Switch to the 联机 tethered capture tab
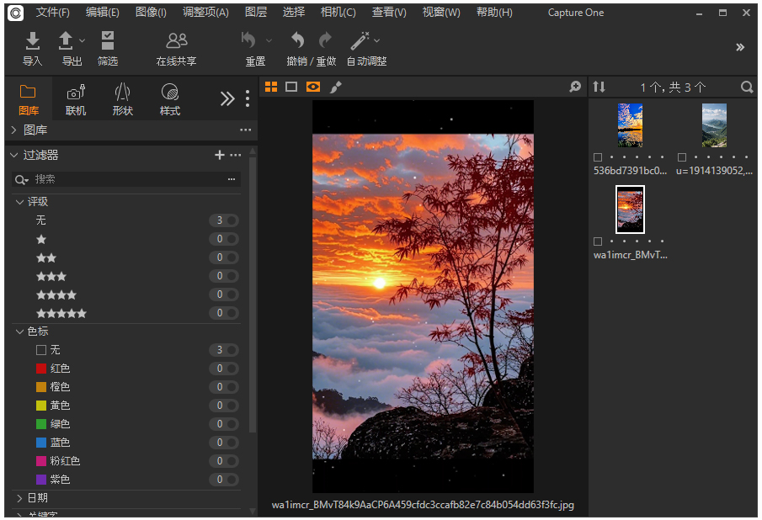This screenshot has height=520, width=762. coord(75,98)
